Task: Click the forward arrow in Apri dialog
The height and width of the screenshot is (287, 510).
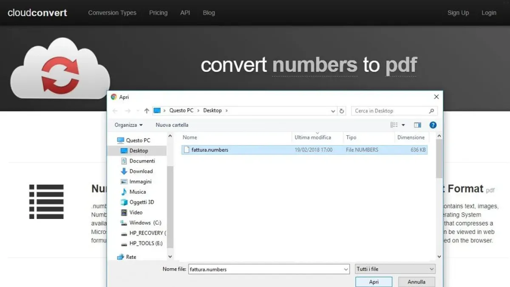Action: [x=127, y=111]
